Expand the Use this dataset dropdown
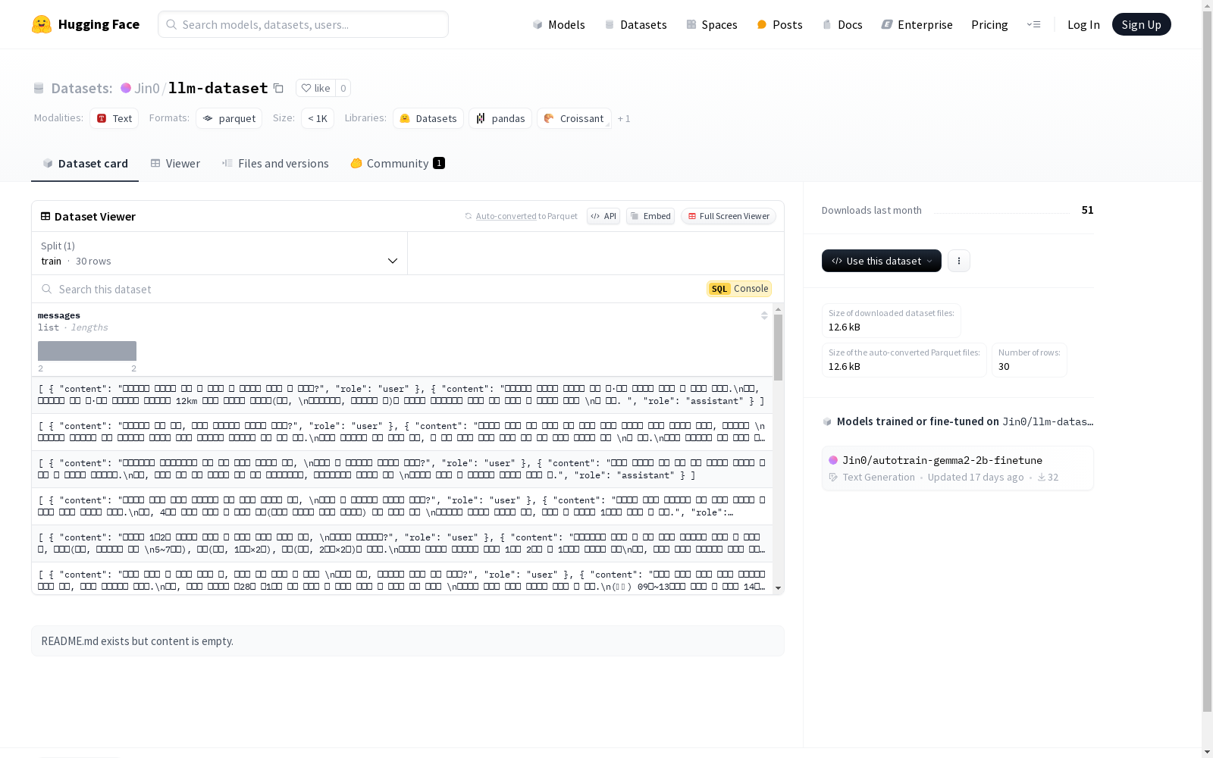Image resolution: width=1213 pixels, height=758 pixels. point(882,261)
